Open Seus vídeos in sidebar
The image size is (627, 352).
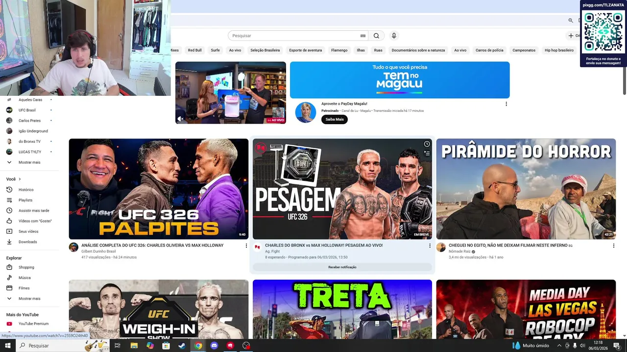click(x=29, y=231)
